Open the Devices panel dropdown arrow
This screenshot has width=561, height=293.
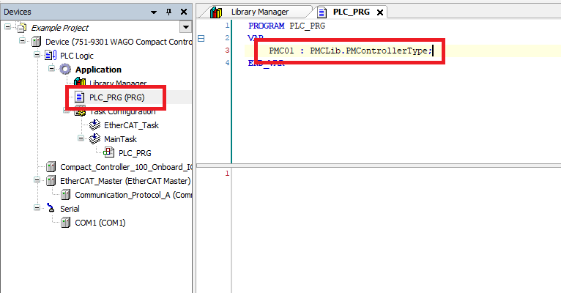pyautogui.click(x=153, y=12)
